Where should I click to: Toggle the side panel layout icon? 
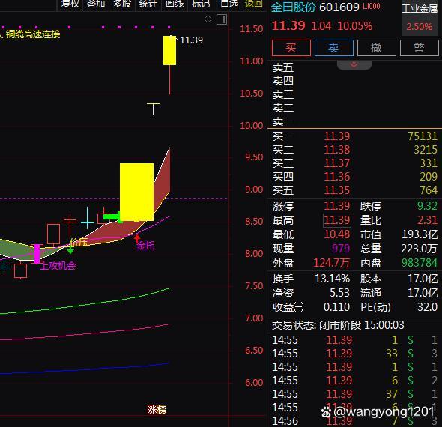[222, 19]
